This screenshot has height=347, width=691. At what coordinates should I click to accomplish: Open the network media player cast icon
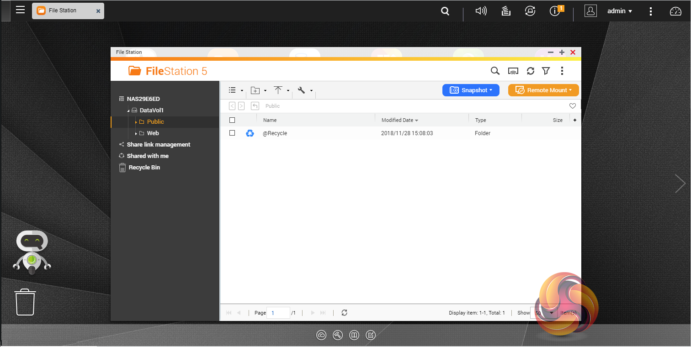pos(513,71)
